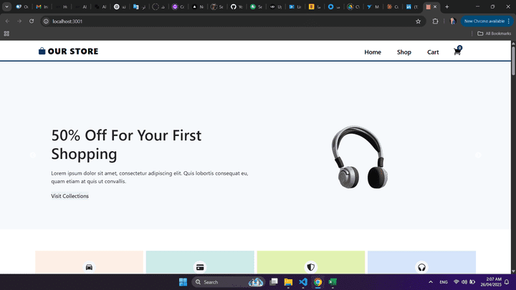The height and width of the screenshot is (290, 516).
Task: Go back with the browser back arrow
Action: pos(7,21)
